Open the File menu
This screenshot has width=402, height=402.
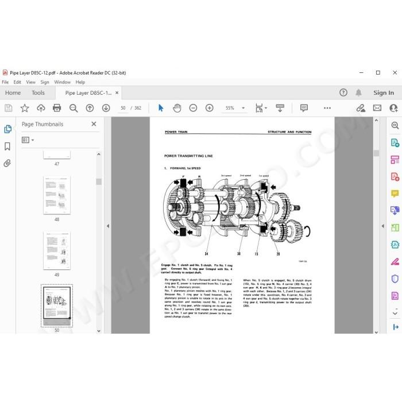(x=5, y=82)
